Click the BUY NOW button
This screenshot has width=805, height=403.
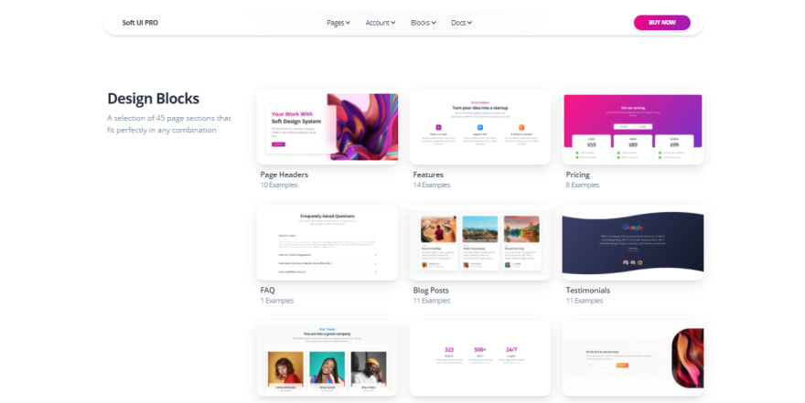pyautogui.click(x=661, y=23)
